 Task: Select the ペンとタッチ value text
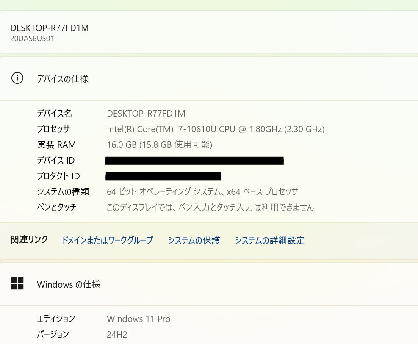210,207
